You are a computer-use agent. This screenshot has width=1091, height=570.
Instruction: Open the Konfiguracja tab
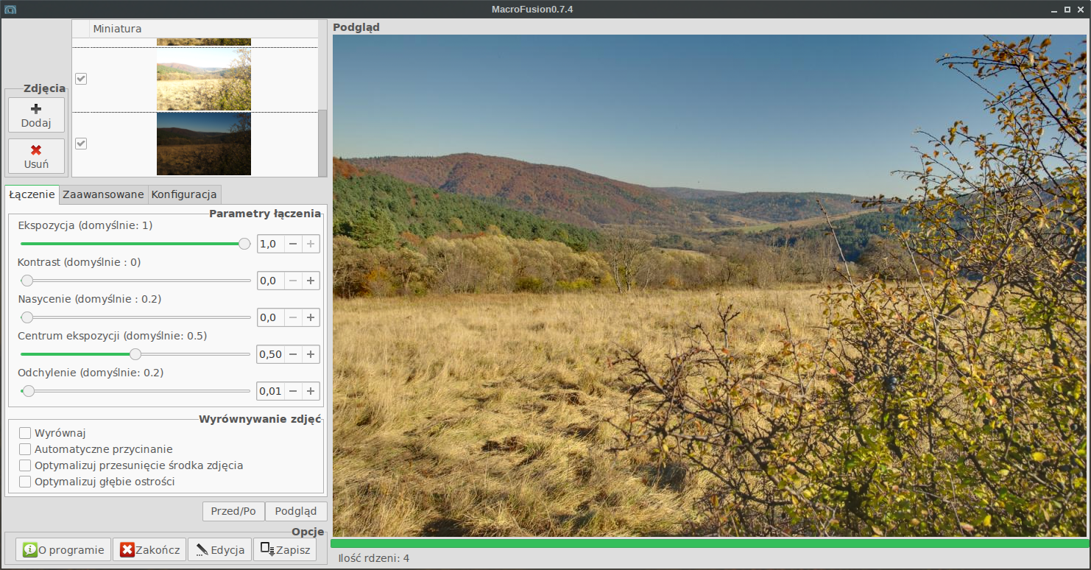pos(184,194)
